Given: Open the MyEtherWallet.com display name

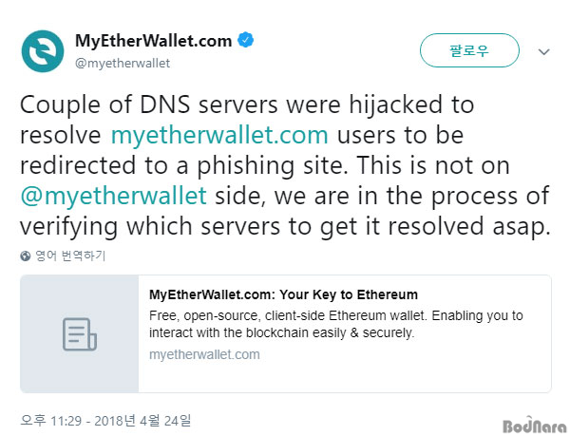Looking at the screenshot, I should (153, 41).
